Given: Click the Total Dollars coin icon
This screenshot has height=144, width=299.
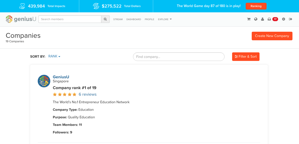Looking at the screenshot, I should 96,6.
